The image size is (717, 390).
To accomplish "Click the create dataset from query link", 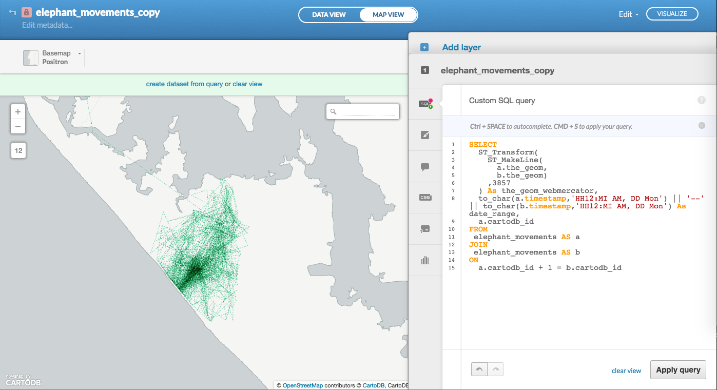I will [184, 84].
